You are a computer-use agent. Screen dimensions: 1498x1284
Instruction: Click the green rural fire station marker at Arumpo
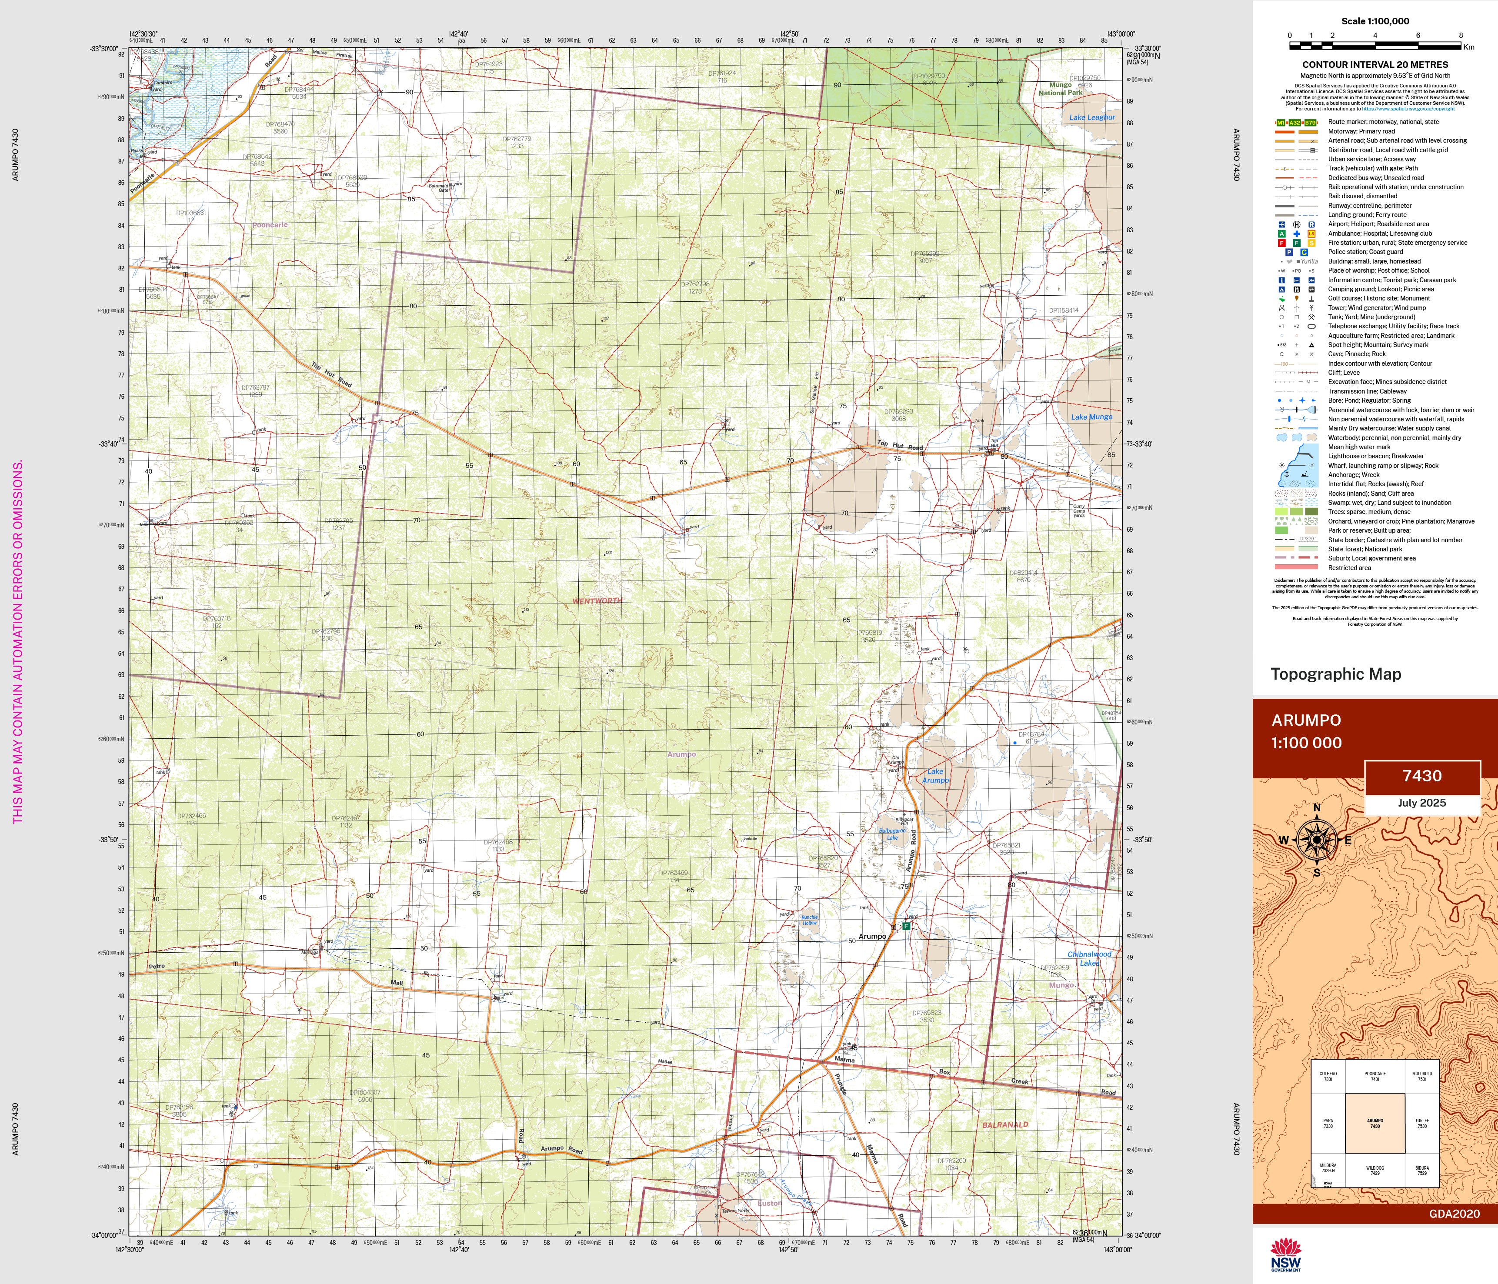(x=906, y=926)
